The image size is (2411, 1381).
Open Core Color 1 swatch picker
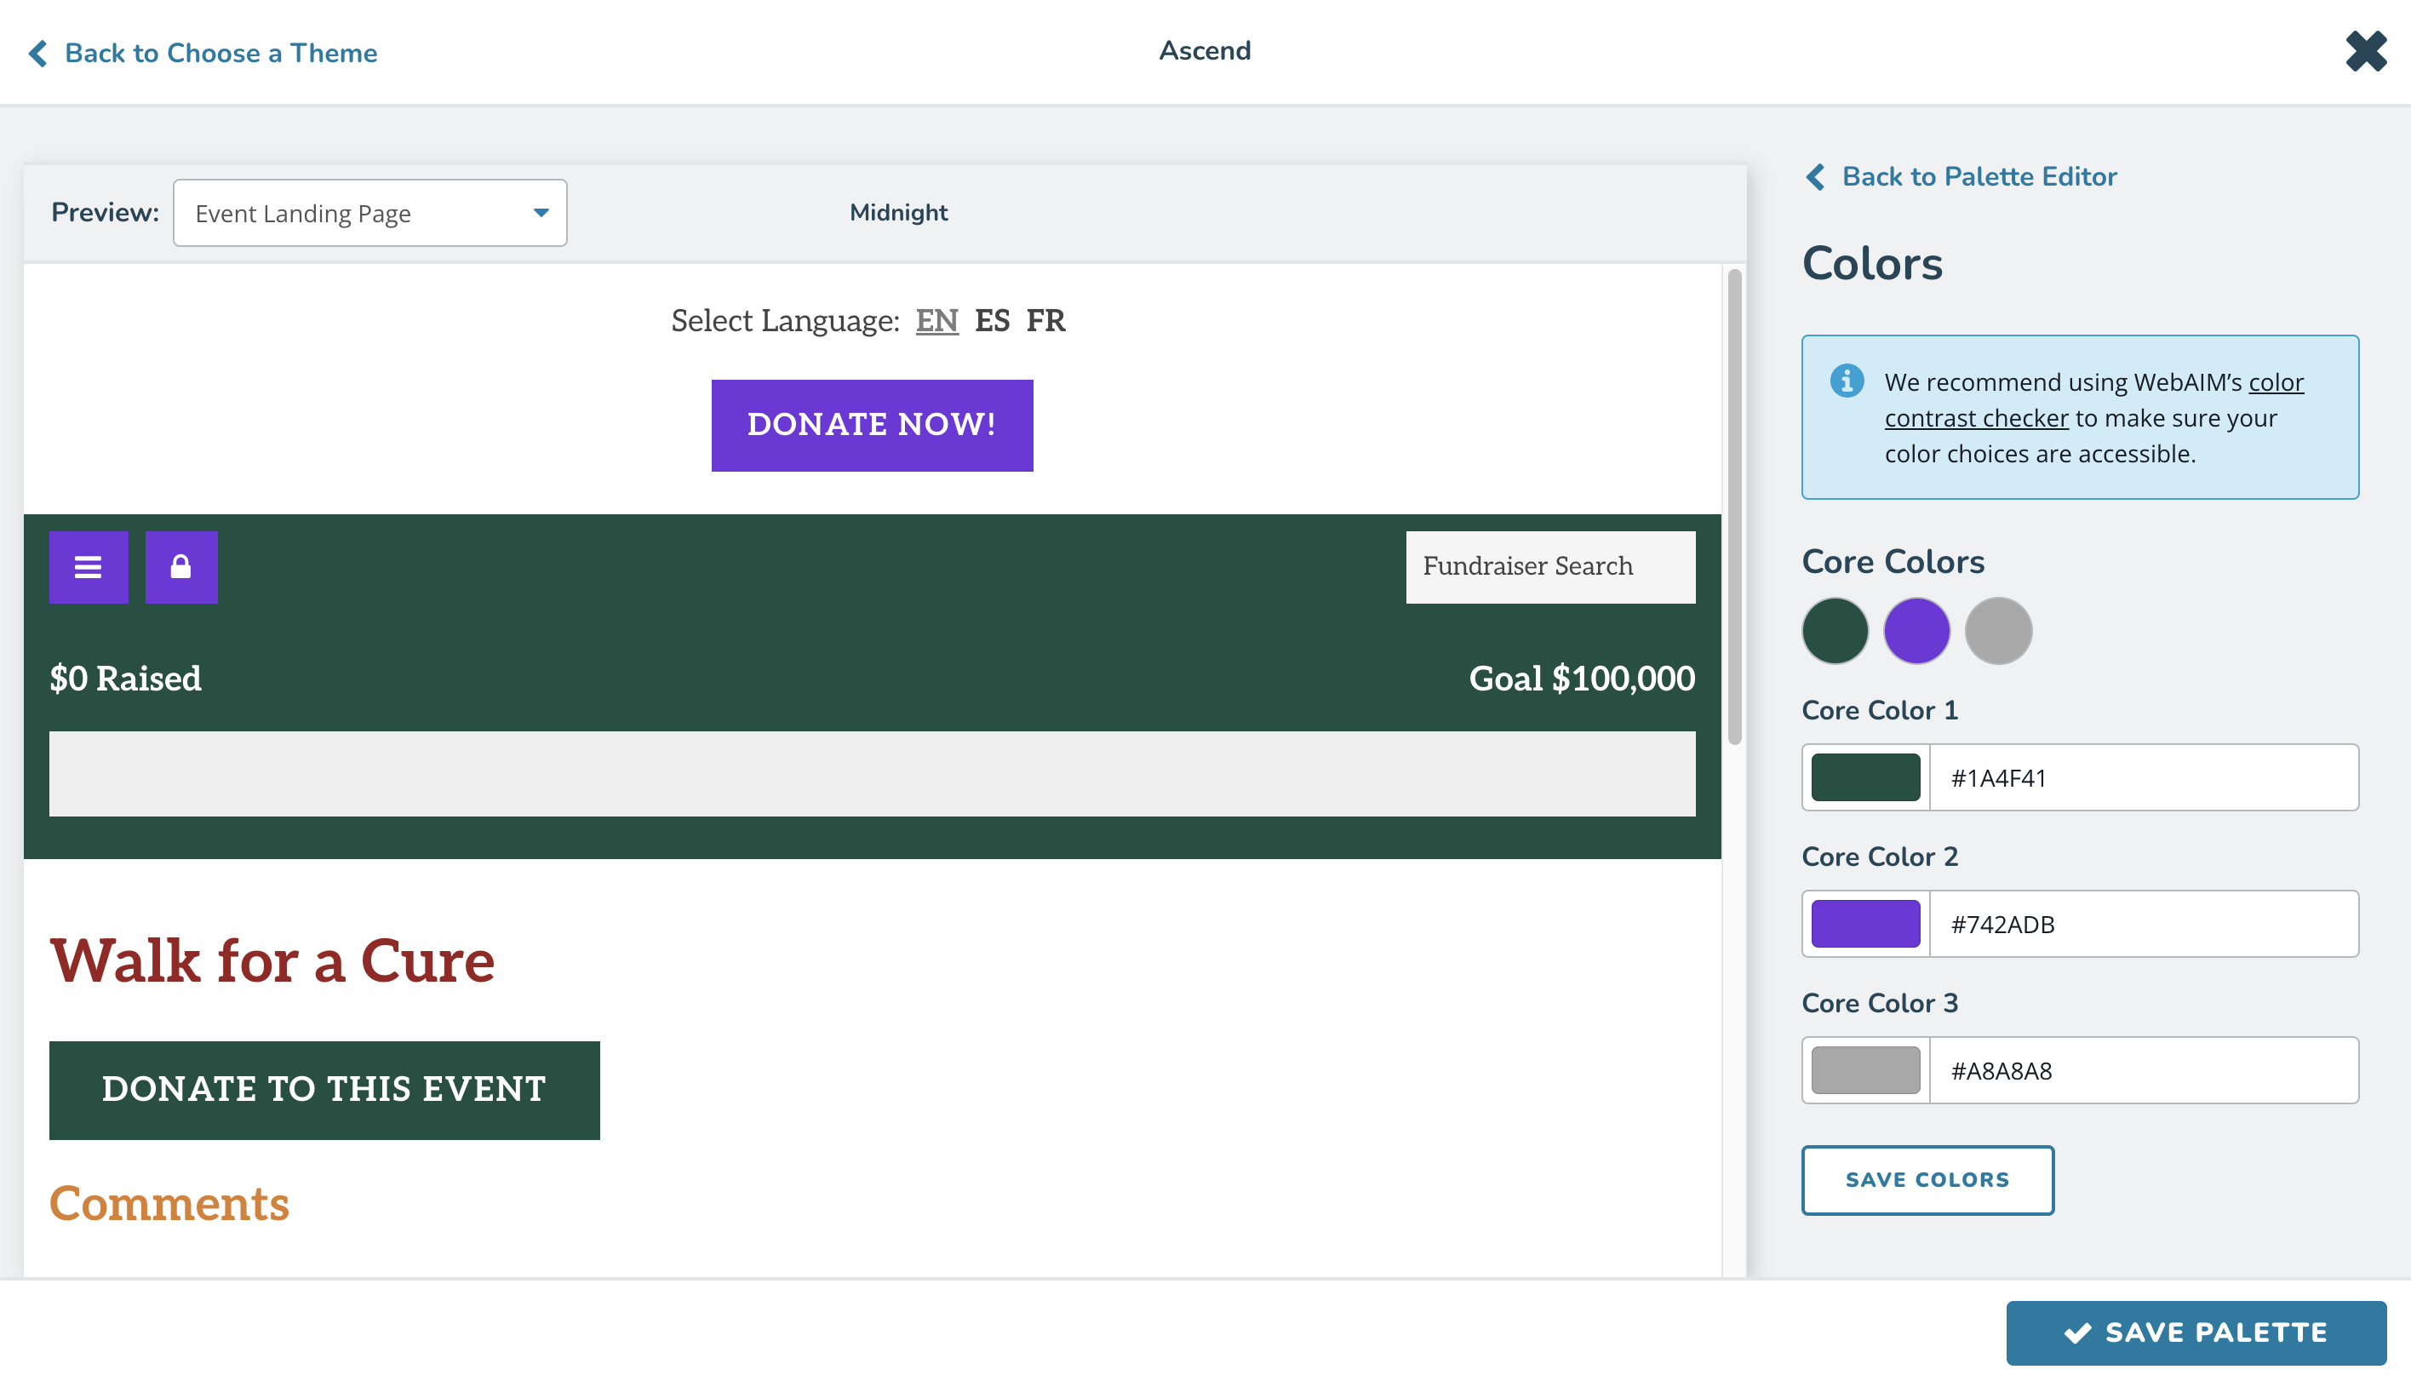tap(1865, 777)
